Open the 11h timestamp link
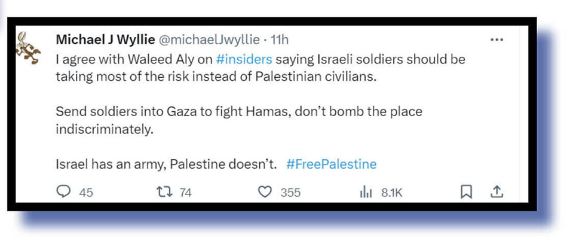This screenshot has width=576, height=241. (280, 40)
